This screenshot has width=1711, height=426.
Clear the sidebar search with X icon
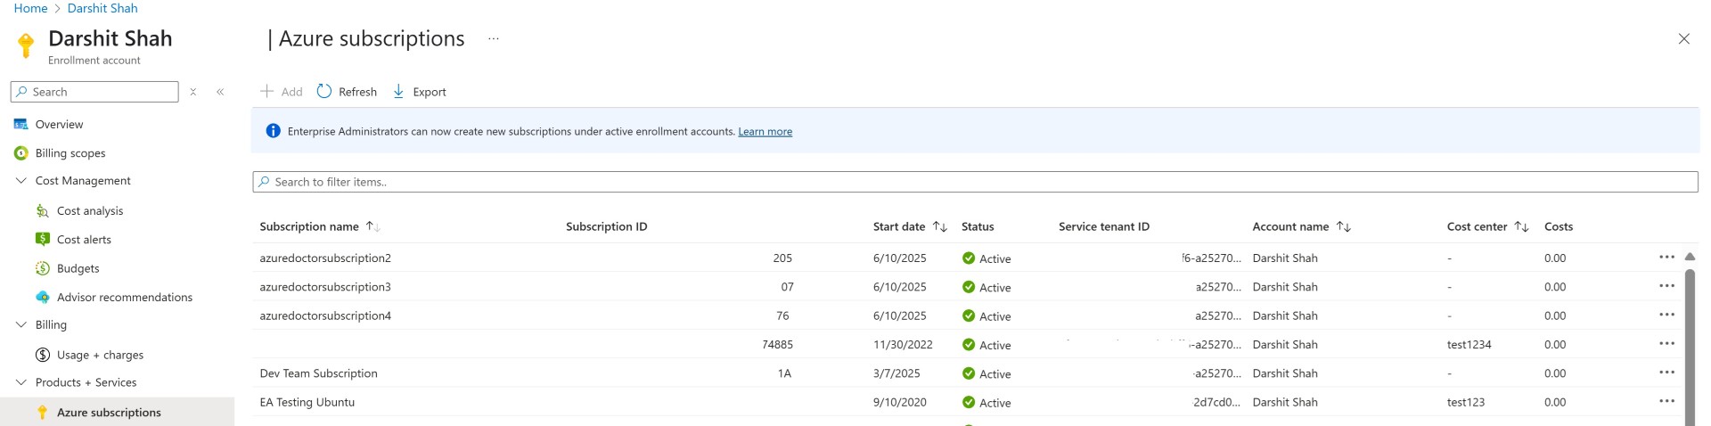(193, 92)
